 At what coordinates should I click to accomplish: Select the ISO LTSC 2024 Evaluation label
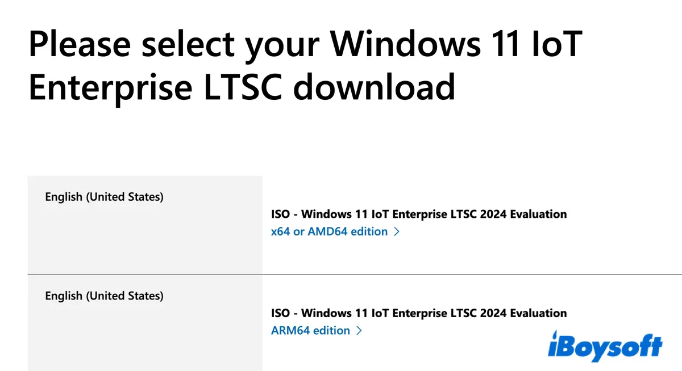tap(419, 214)
